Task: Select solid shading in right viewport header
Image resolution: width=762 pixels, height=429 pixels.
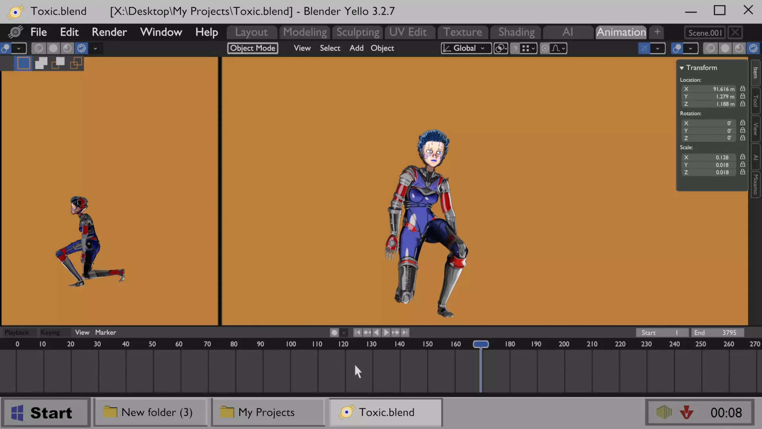Action: pos(725,48)
